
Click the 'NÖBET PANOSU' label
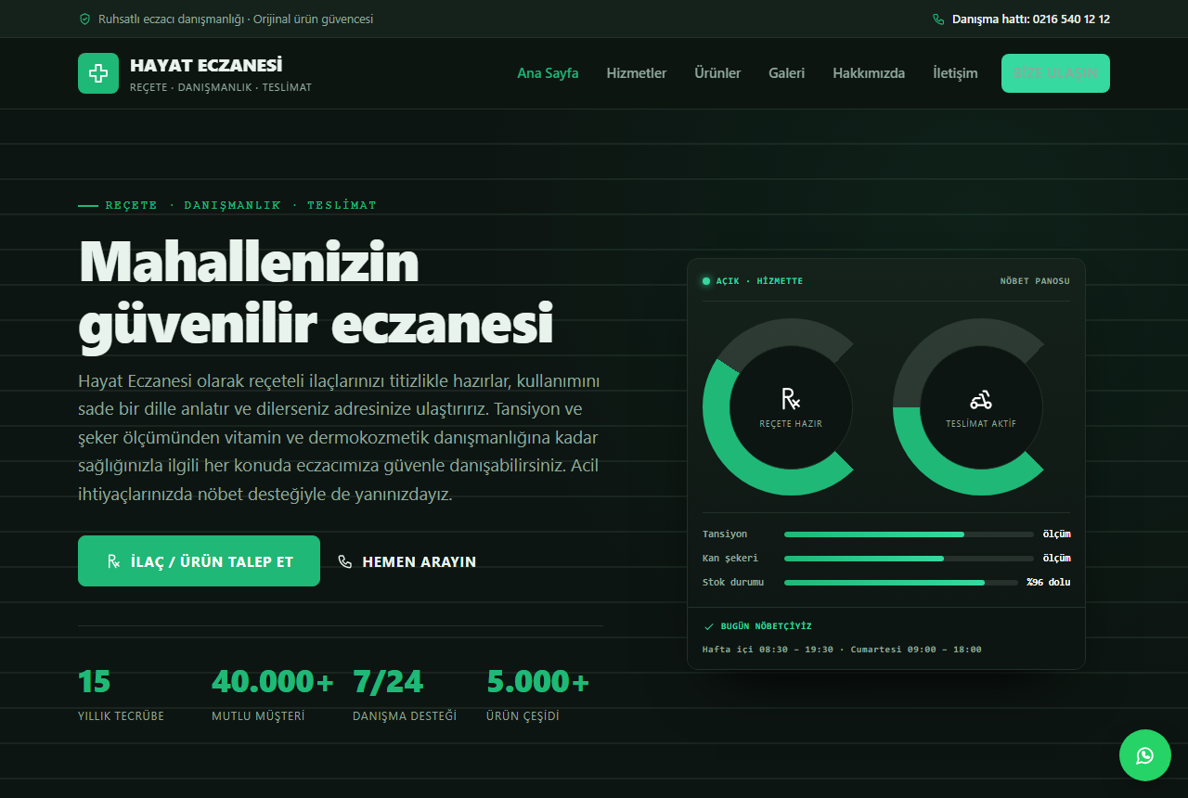point(1035,281)
